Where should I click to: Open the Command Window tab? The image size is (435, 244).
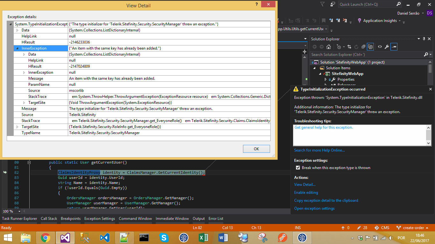pos(135,219)
